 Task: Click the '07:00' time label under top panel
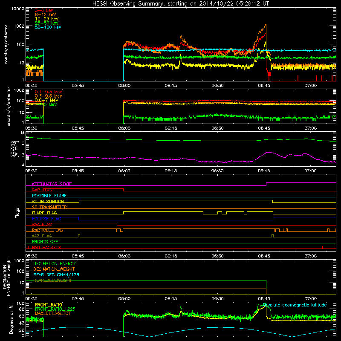coord(311,86)
